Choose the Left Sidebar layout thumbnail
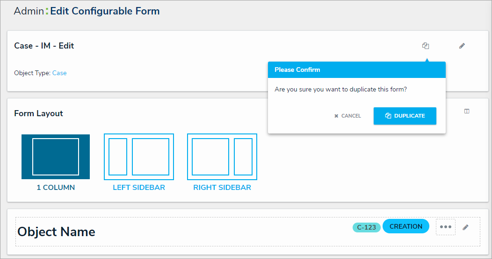Viewport: 492px width, 259px height. click(139, 157)
